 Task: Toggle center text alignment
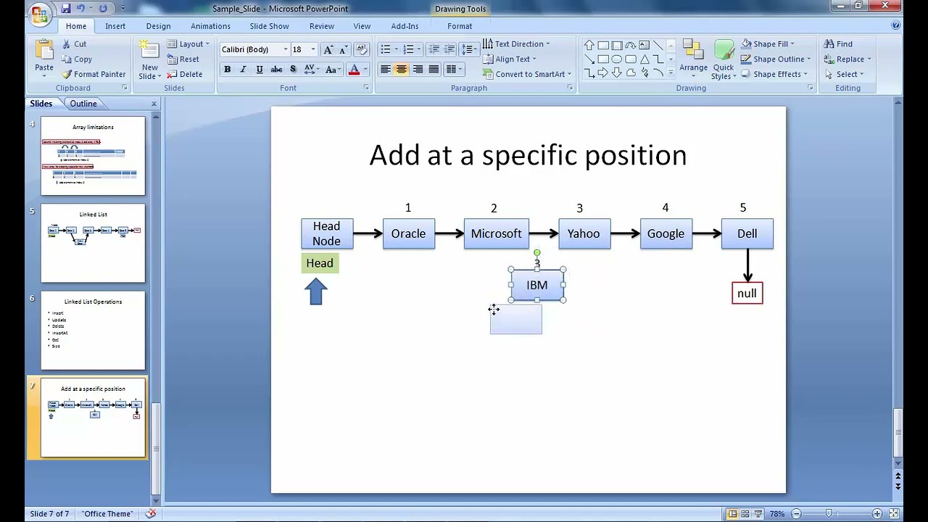coord(401,70)
